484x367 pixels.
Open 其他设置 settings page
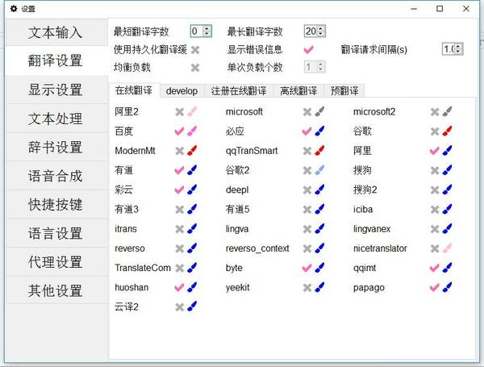tap(56, 290)
